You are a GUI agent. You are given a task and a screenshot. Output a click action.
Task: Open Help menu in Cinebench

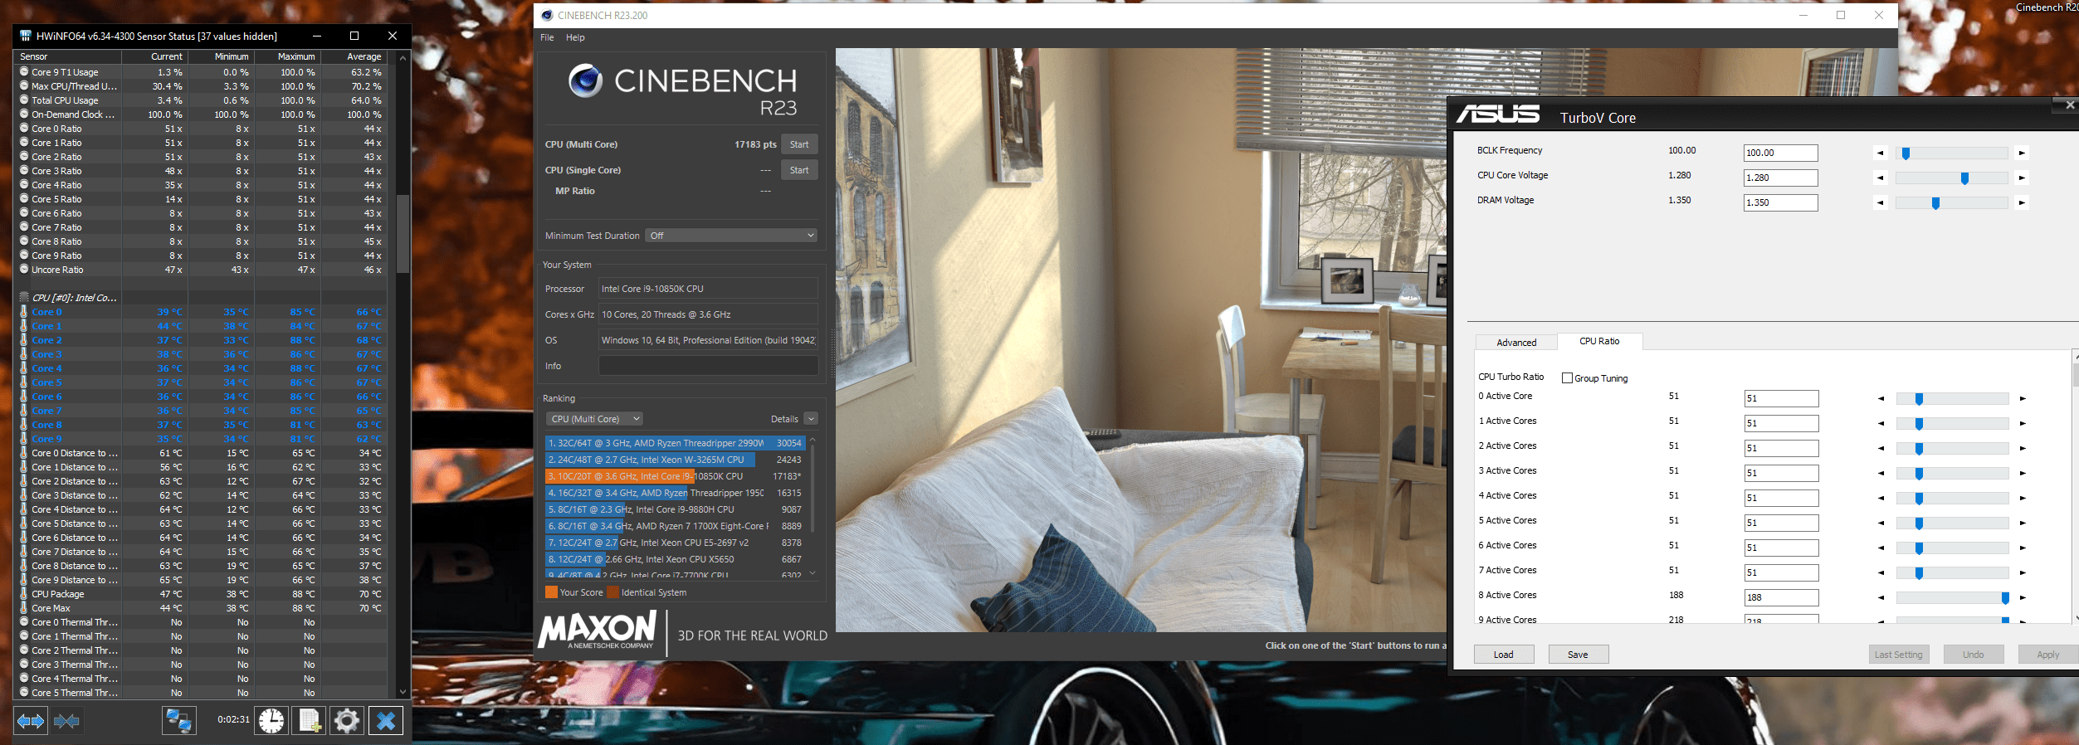tap(575, 37)
